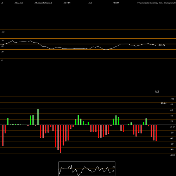Click the first red bar at left edge

coord(3,136)
